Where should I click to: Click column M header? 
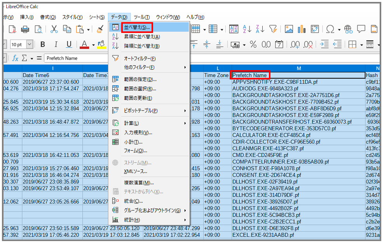click(299, 68)
